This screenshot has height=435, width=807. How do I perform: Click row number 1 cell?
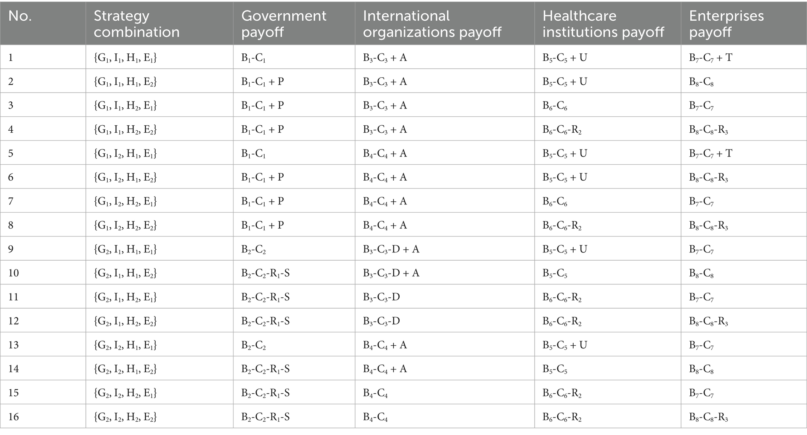[x=11, y=58]
